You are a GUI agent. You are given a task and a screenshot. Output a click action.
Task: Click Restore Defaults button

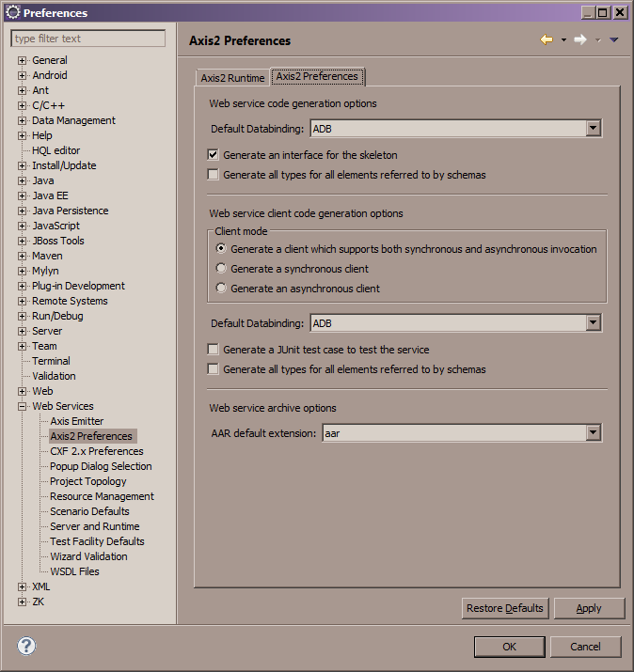[505, 608]
